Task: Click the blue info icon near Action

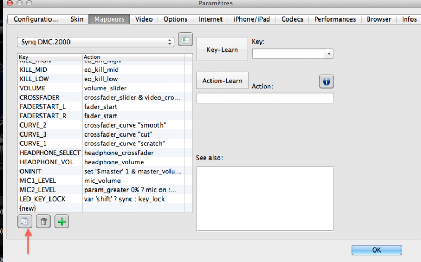Action: pyautogui.click(x=326, y=81)
